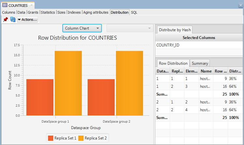Image resolution: width=244 pixels, height=145 pixels.
Task: Click the DataSpace group 1 axis label
Action: pos(55,121)
